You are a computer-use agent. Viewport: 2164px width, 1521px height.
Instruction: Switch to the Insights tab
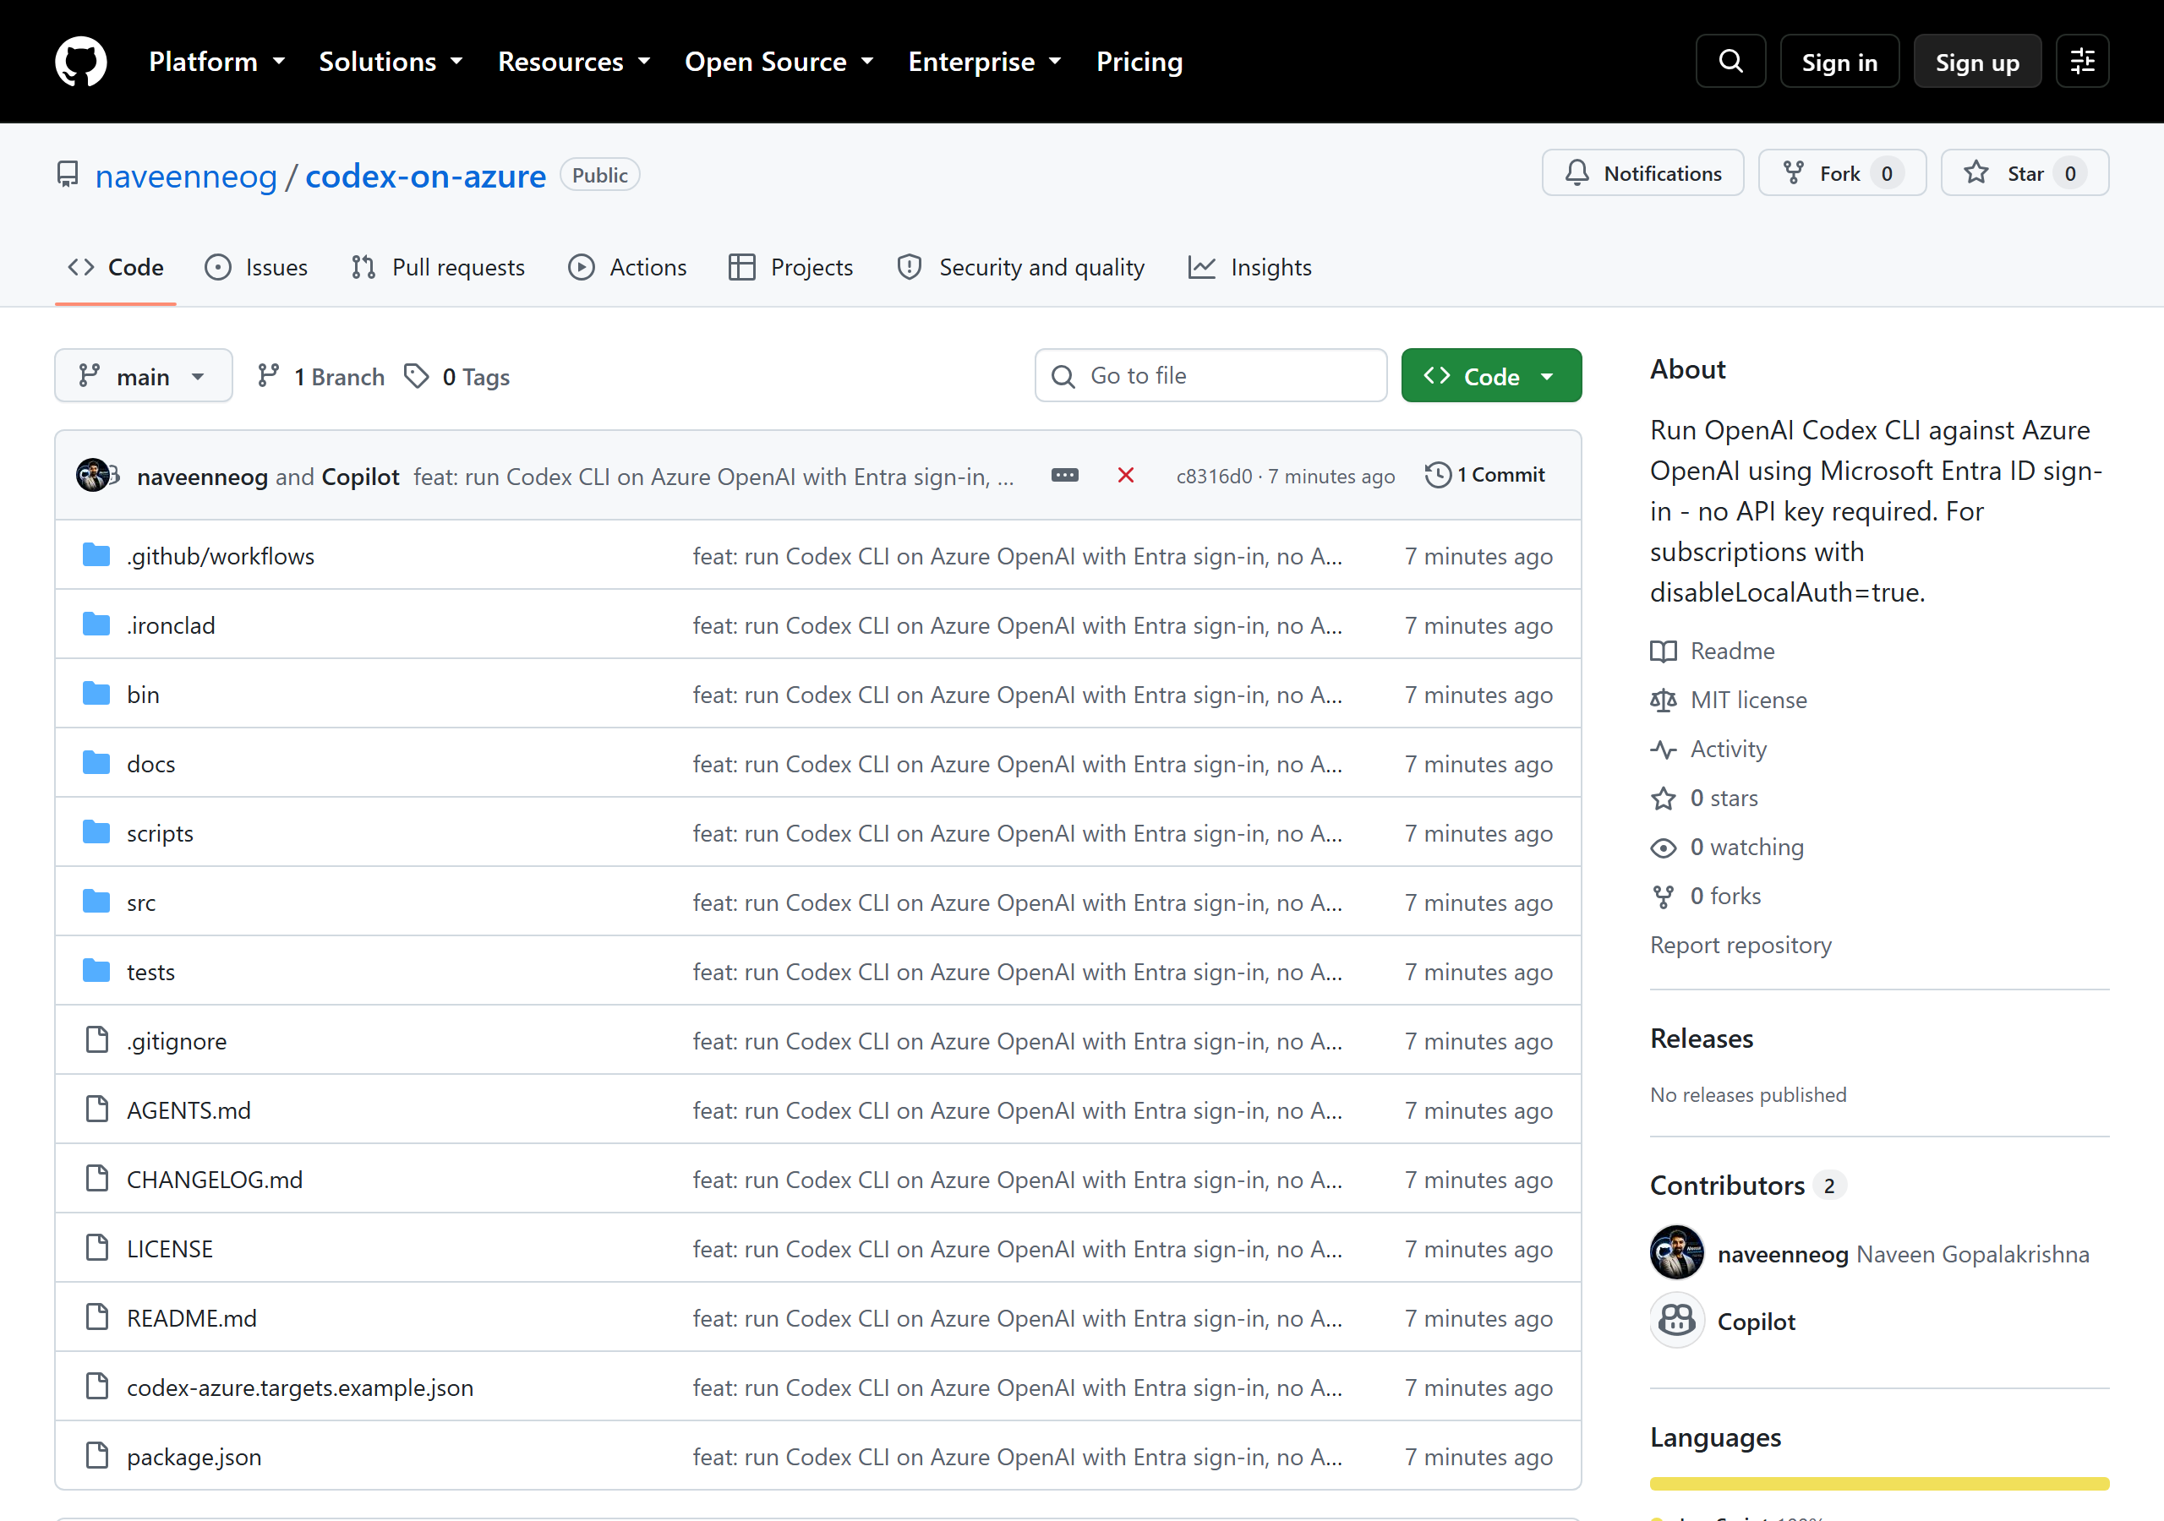click(1249, 268)
